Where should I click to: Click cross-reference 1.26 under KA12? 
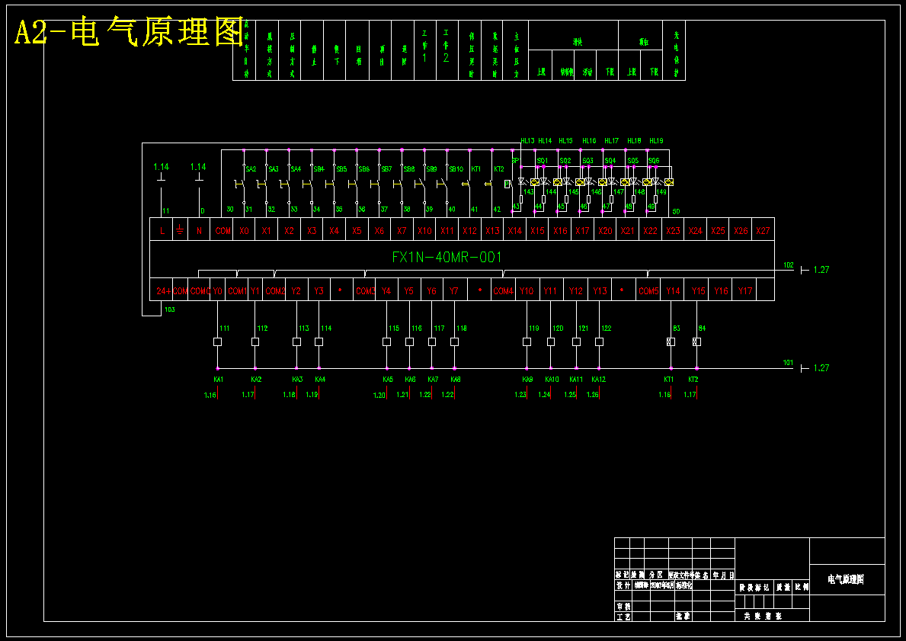pos(592,395)
